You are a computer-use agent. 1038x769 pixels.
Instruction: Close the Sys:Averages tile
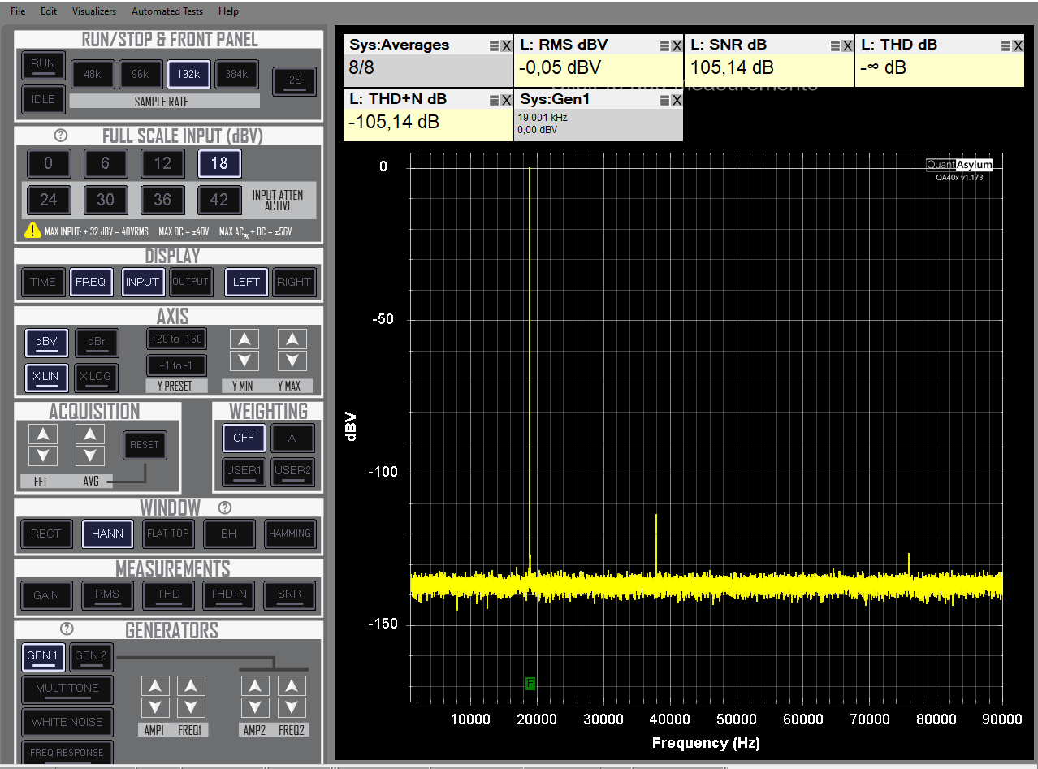(x=506, y=46)
